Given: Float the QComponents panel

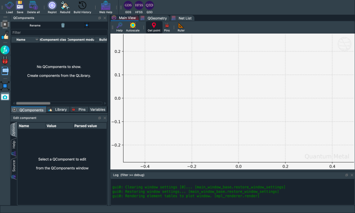Looking at the screenshot, I should pyautogui.click(x=99, y=18).
